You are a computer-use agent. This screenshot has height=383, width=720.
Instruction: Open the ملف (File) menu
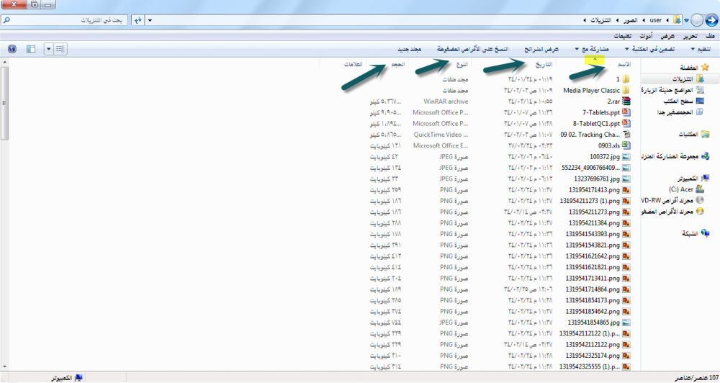point(710,35)
